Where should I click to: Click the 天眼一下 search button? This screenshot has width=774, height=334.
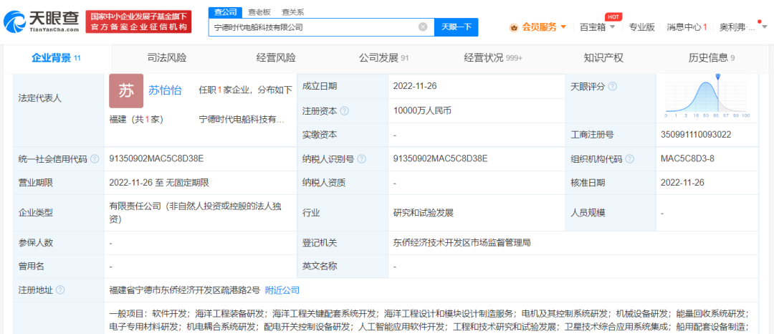(456, 27)
